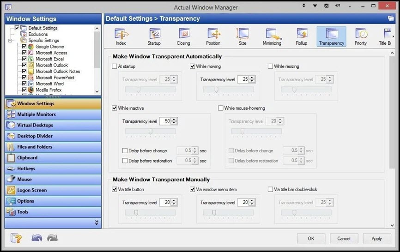The height and width of the screenshot is (252, 400).
Task: Click the pin icon in the title bar
Action: pos(338,6)
